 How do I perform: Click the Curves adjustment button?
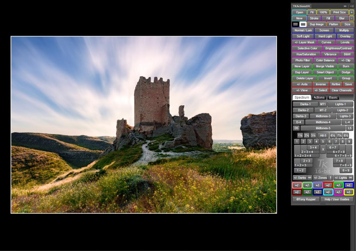[x=326, y=42]
